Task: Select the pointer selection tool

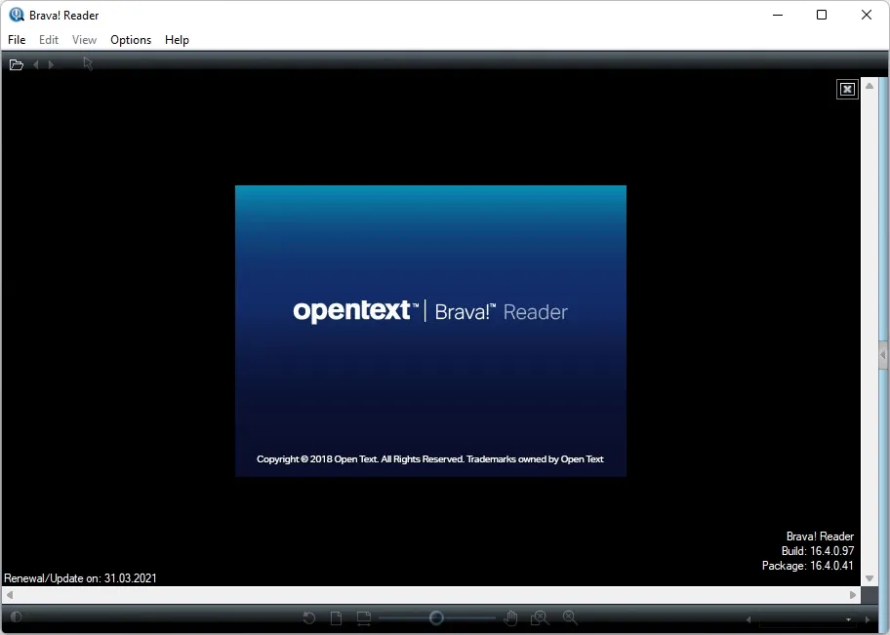Action: click(x=88, y=63)
